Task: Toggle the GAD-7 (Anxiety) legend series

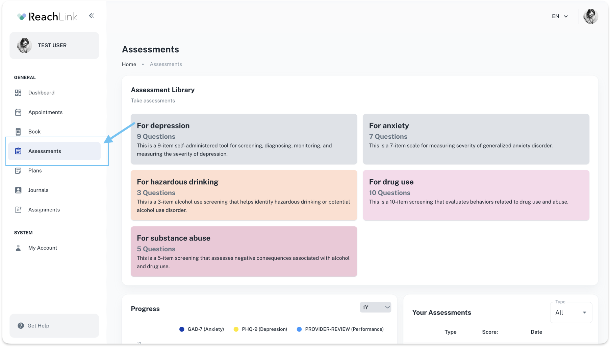Action: click(202, 329)
